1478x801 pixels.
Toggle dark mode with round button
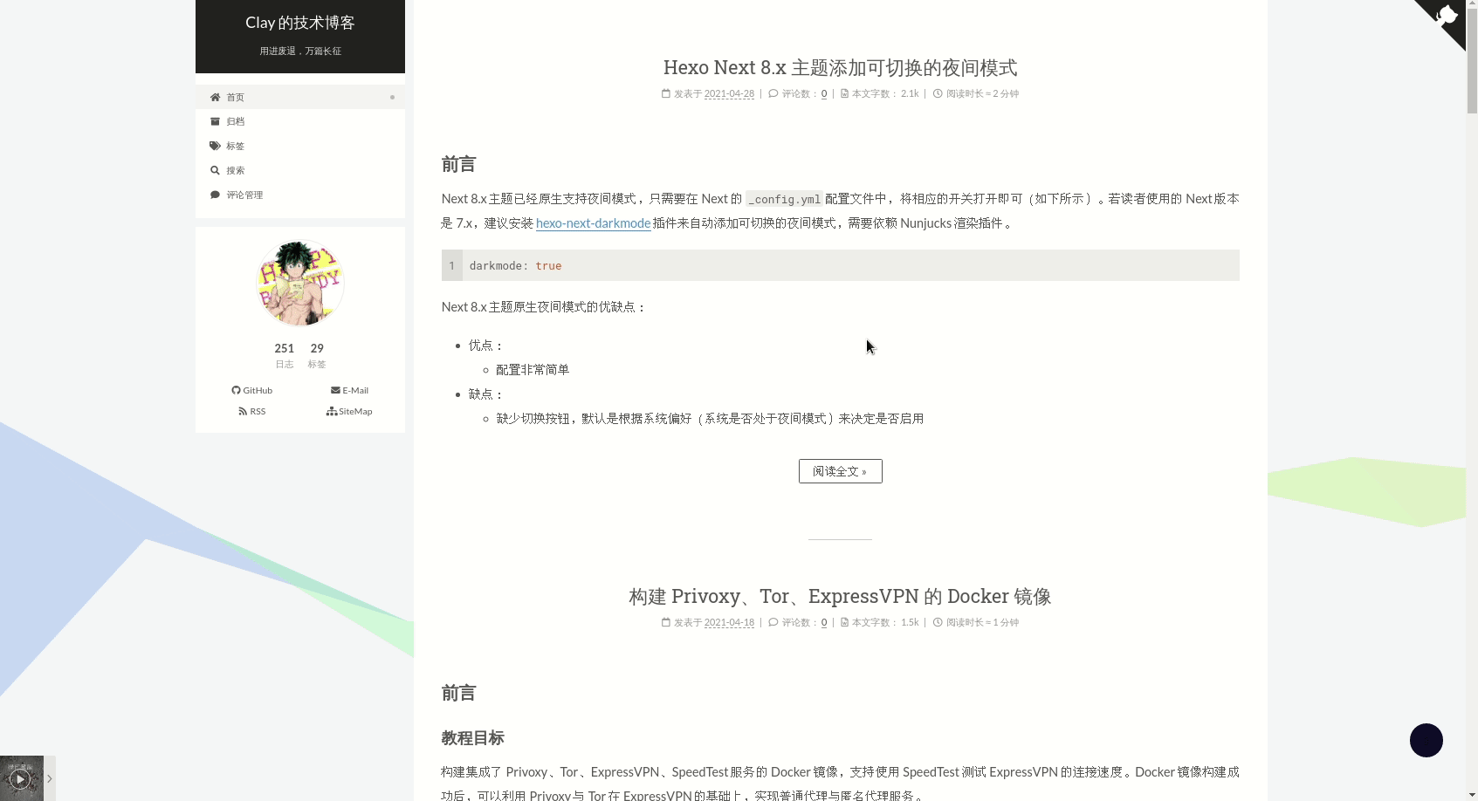(1426, 740)
